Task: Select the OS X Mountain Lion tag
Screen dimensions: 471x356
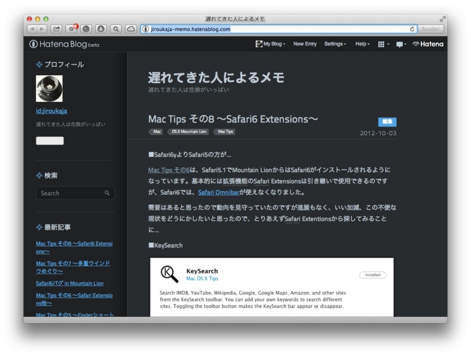Action: tap(188, 131)
